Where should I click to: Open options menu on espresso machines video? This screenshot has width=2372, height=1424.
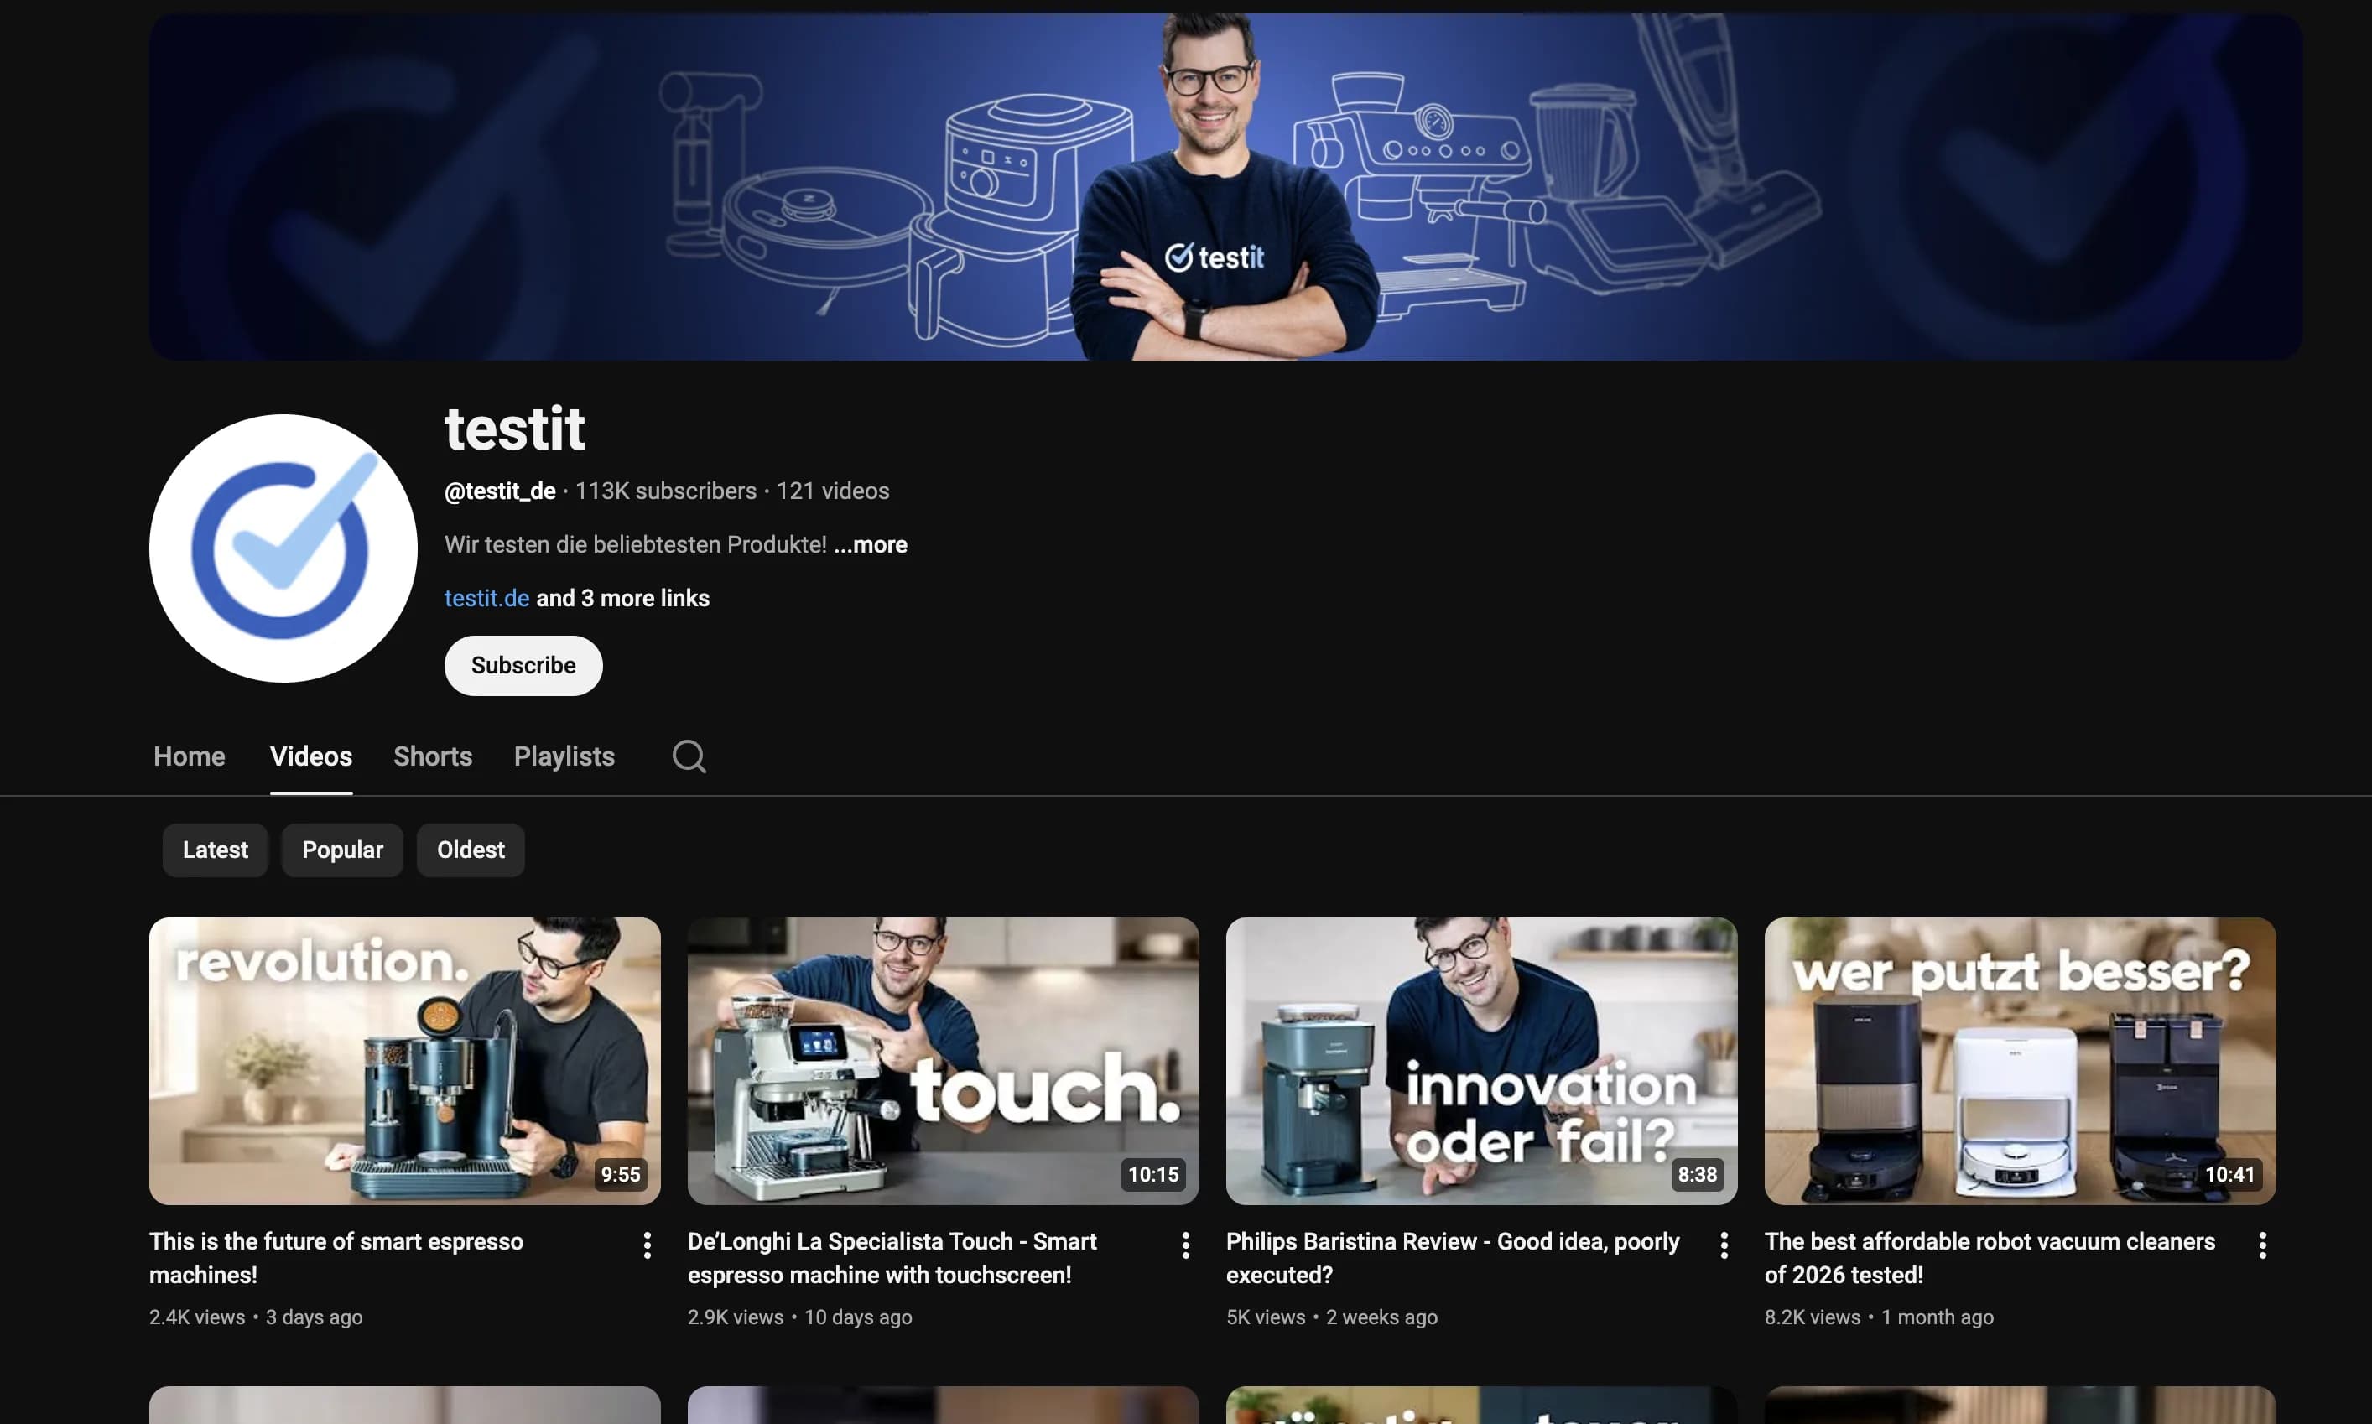click(x=647, y=1244)
